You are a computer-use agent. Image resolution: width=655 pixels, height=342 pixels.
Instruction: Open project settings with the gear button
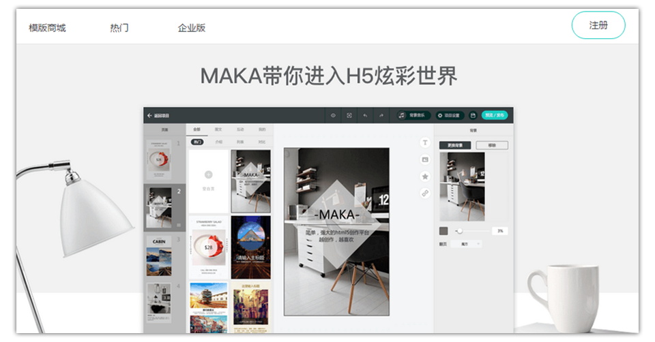click(x=449, y=115)
